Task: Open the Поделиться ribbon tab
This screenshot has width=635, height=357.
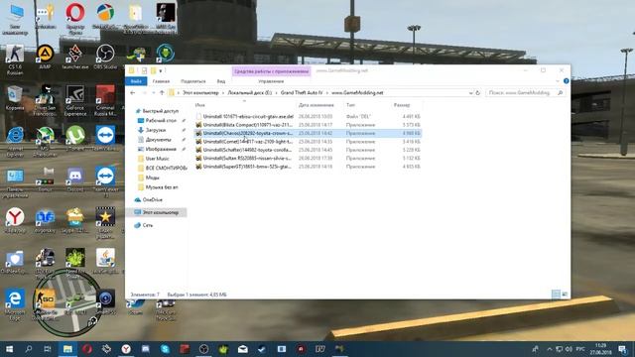Action: click(193, 81)
